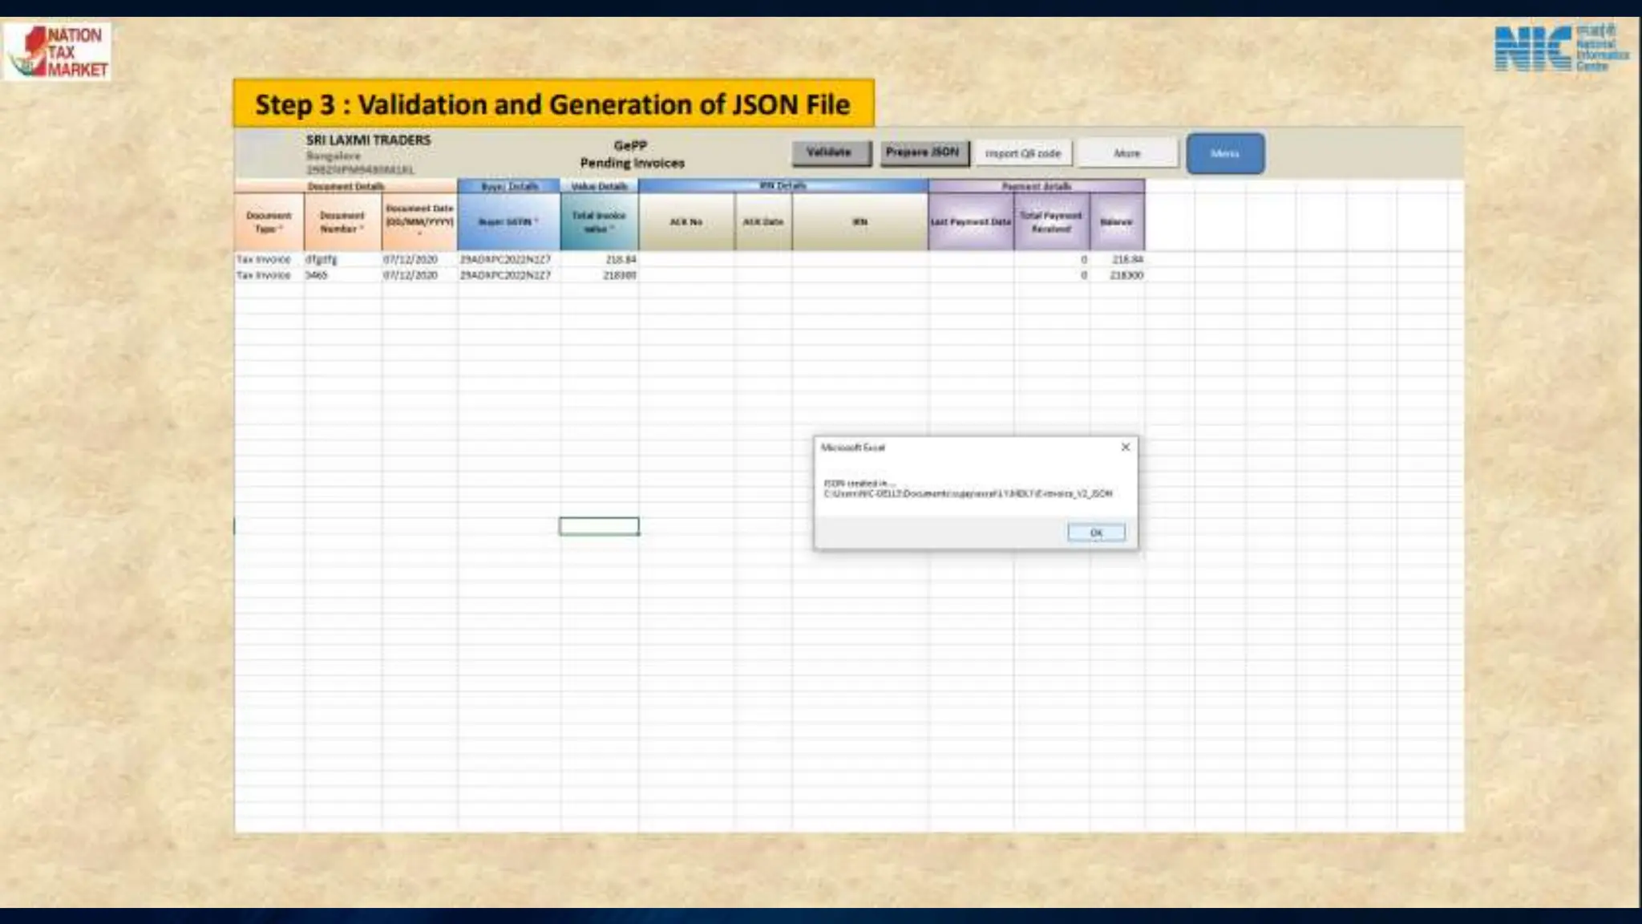
Task: Click OK in the Microsoft Excel dialog
Action: tap(1096, 533)
